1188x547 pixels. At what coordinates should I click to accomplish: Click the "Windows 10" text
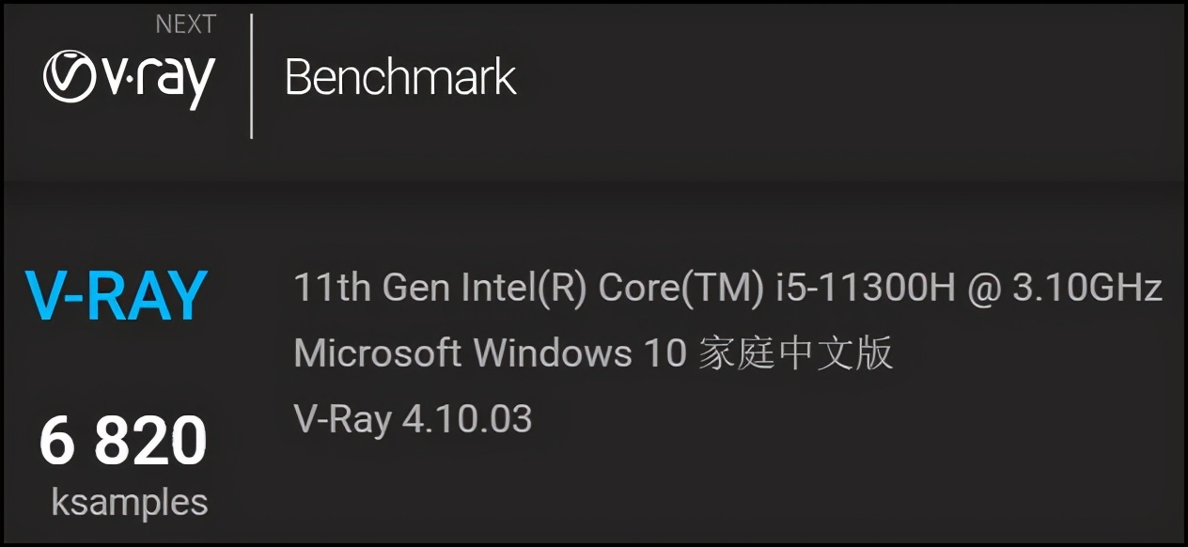[x=580, y=353]
